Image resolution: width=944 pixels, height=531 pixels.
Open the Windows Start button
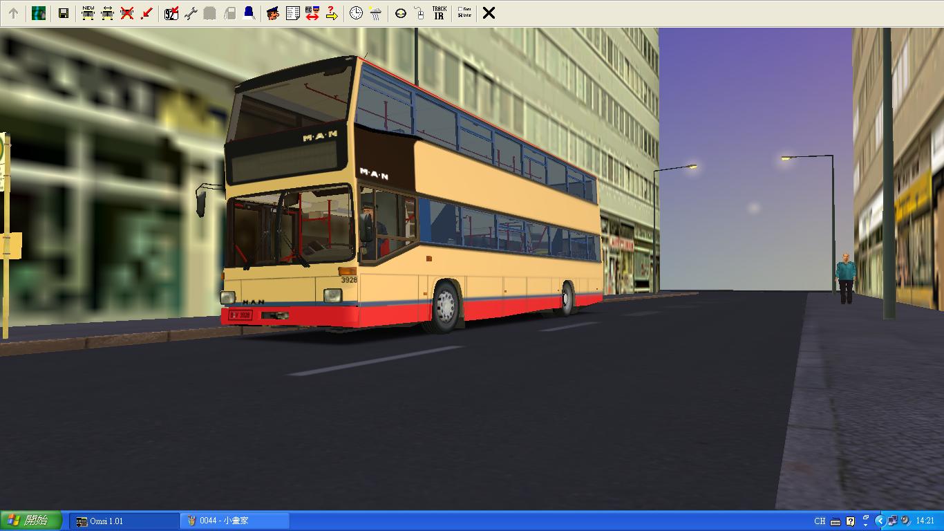pyautogui.click(x=32, y=521)
